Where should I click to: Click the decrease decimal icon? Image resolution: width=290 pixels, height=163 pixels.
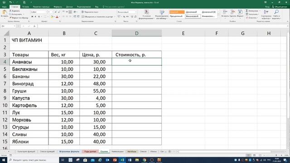click(x=135, y=17)
